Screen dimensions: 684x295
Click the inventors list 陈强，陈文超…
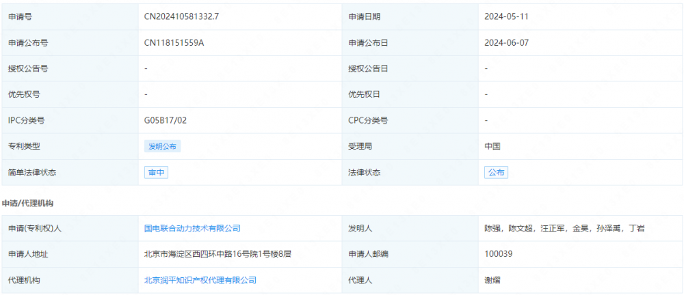(564, 228)
